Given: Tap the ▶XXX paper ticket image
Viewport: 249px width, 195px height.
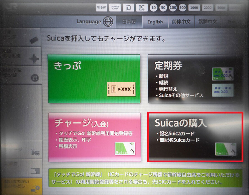Looking at the screenshot, I should [121, 89].
